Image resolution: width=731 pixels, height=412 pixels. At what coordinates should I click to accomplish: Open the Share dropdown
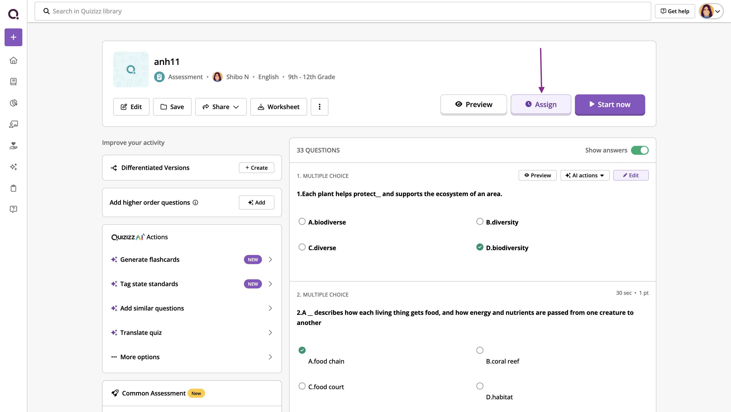[221, 107]
